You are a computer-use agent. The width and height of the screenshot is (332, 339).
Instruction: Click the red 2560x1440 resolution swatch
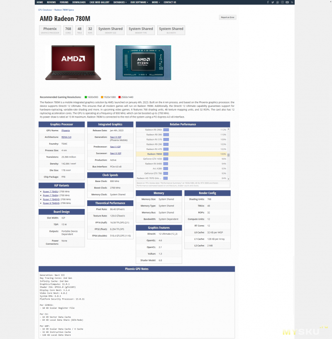point(120,97)
